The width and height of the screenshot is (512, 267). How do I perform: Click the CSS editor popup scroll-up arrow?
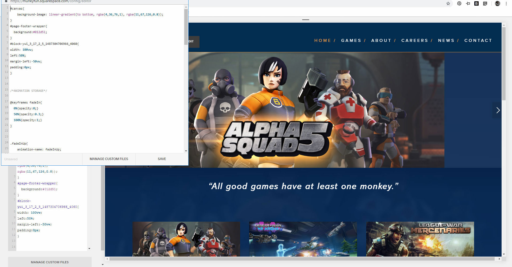coord(186,7)
